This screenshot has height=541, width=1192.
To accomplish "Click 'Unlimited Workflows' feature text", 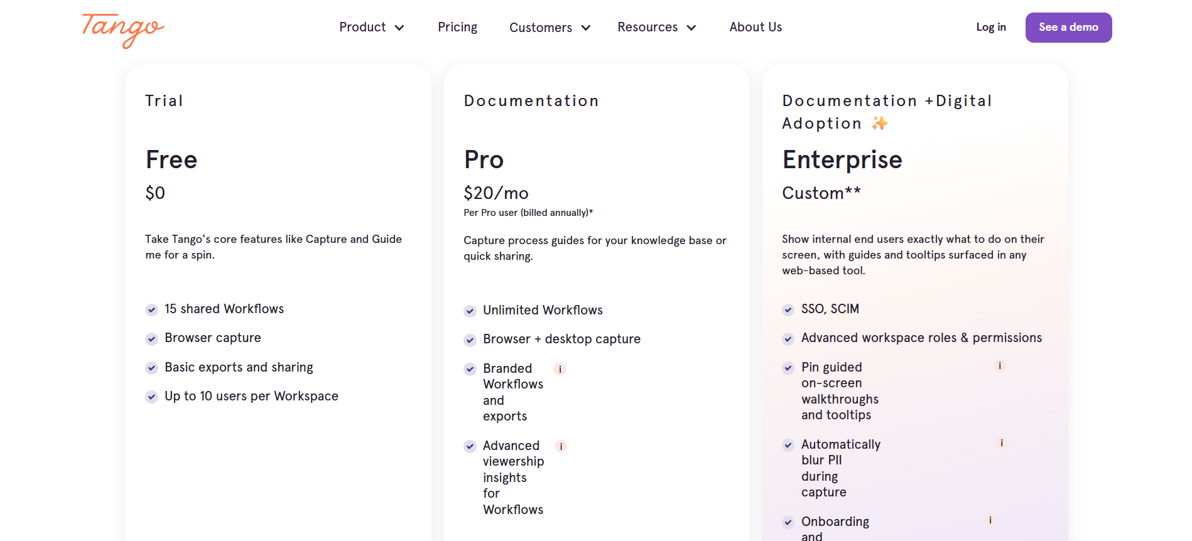I will tap(543, 310).
